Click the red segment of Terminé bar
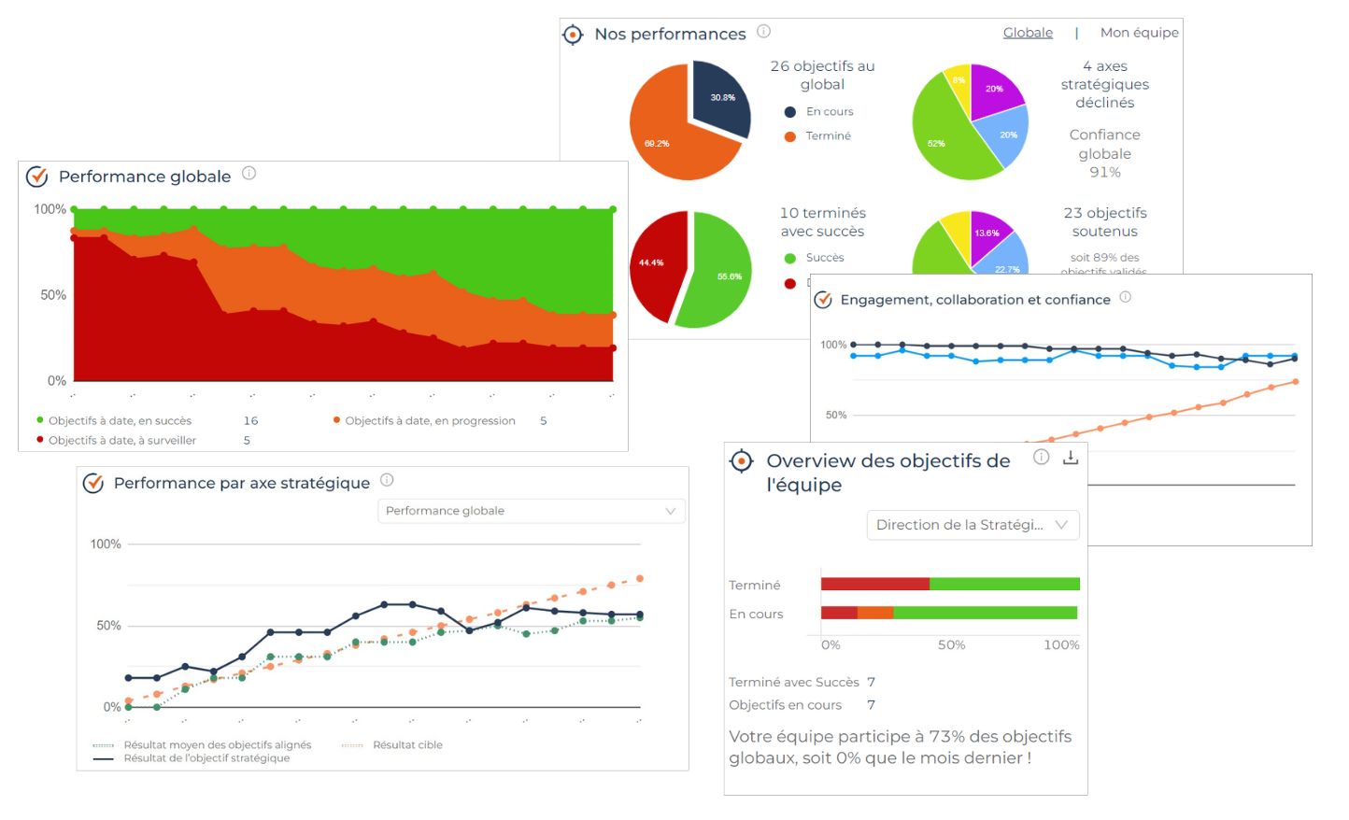 [875, 584]
